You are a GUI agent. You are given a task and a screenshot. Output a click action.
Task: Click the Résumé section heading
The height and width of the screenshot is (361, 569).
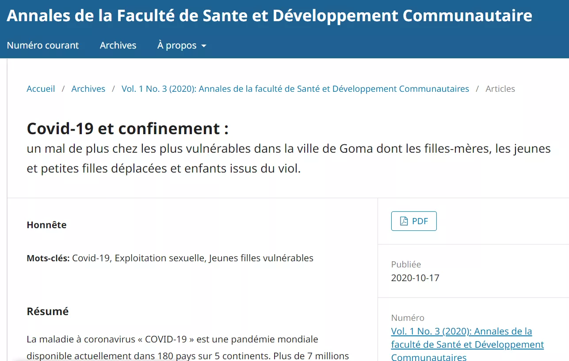click(x=48, y=311)
